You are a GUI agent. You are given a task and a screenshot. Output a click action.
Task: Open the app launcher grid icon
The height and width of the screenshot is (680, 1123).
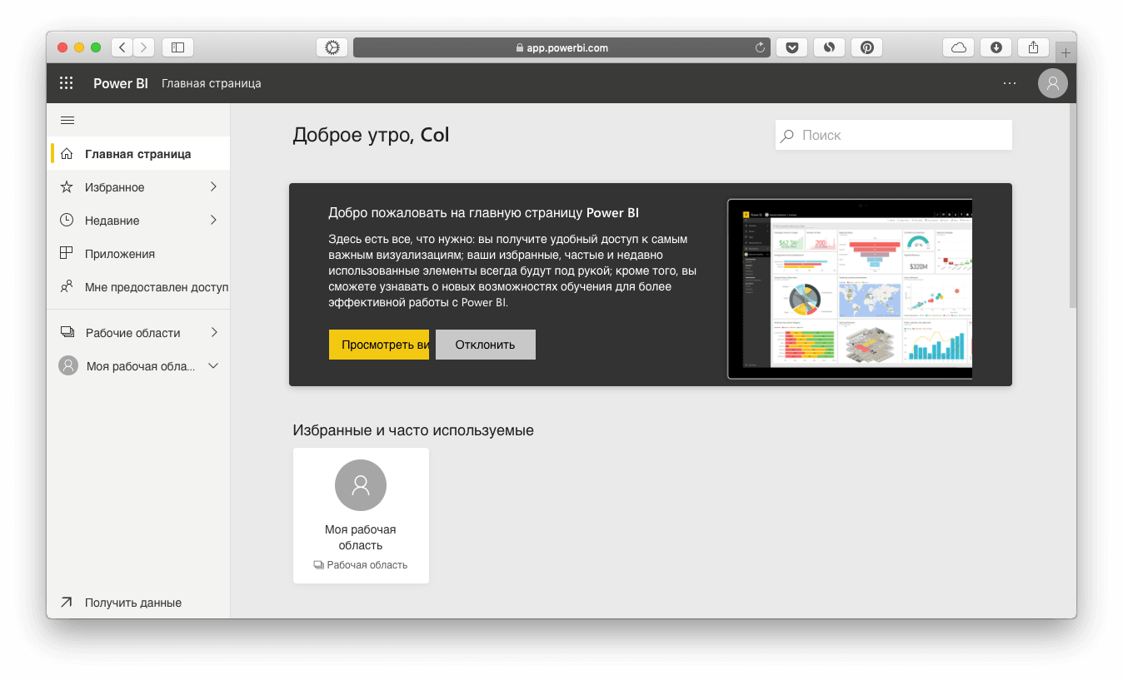click(67, 83)
